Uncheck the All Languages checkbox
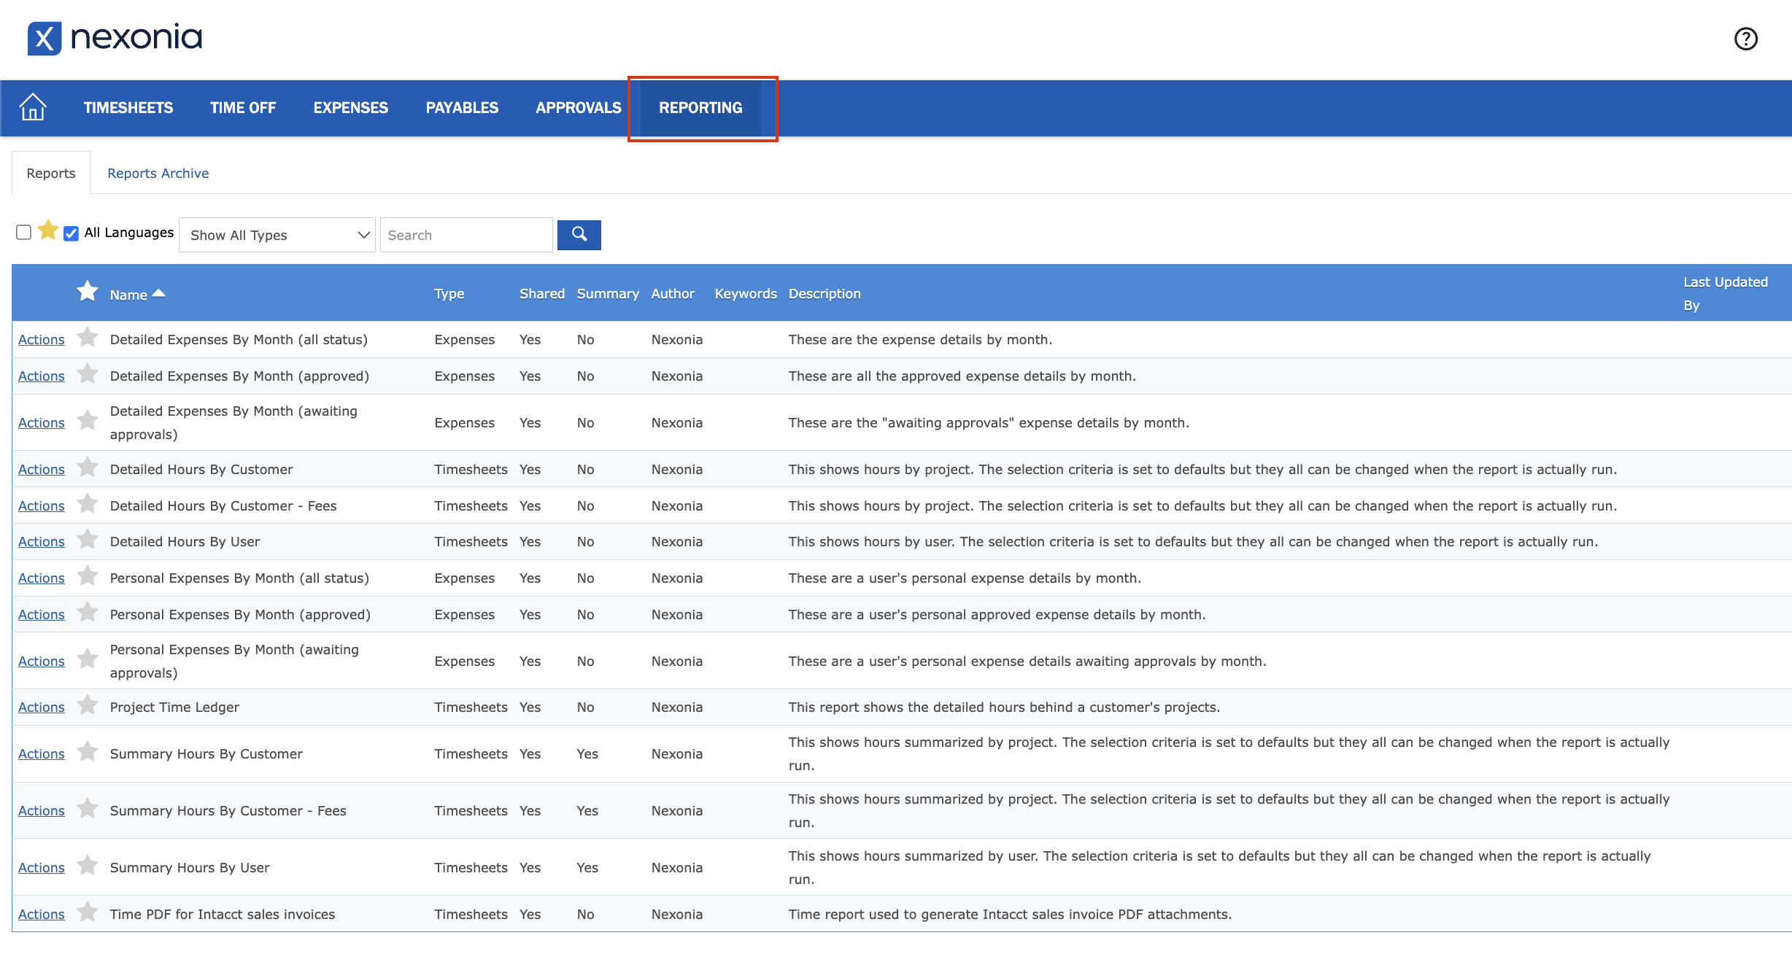1792x954 pixels. click(71, 233)
